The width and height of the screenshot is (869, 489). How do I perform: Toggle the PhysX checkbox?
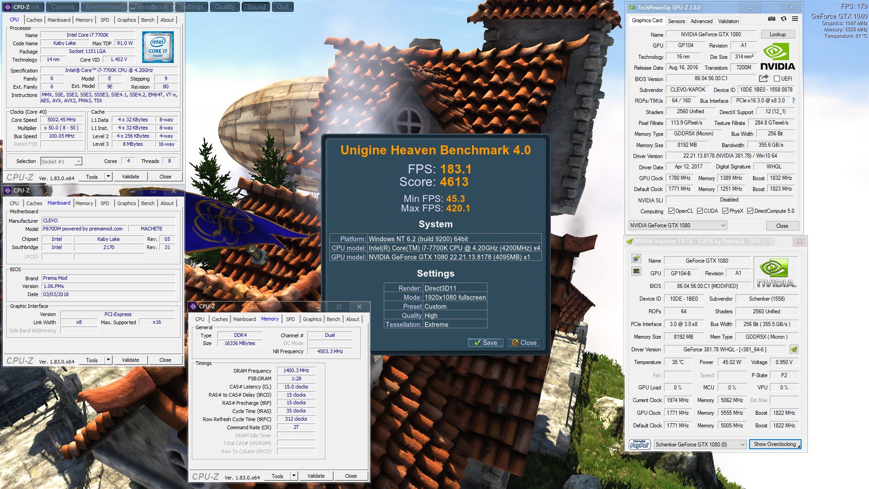pos(726,211)
